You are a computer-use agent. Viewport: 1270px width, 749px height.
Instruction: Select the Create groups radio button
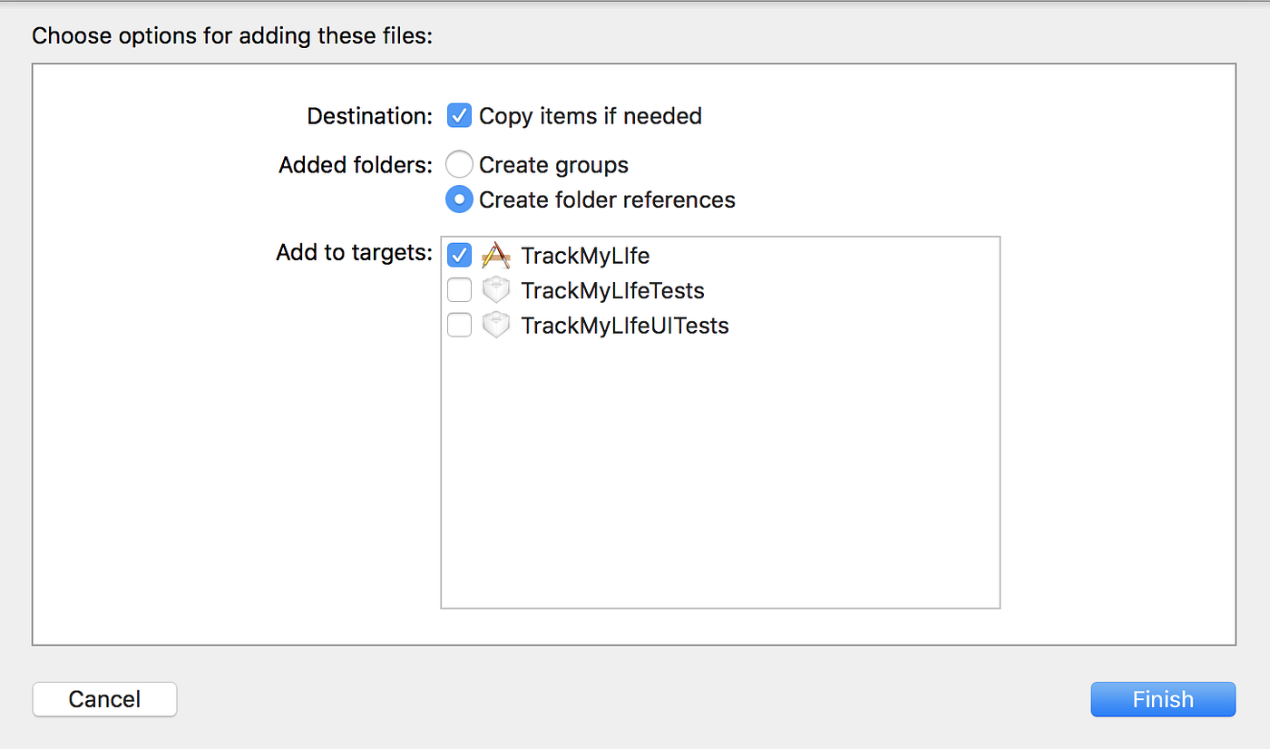coord(459,164)
